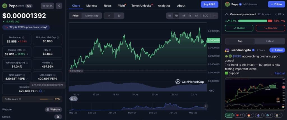This screenshot has height=120, width=287.
Task: Open Pepe community avatar in right panel
Action: (x=227, y=4)
